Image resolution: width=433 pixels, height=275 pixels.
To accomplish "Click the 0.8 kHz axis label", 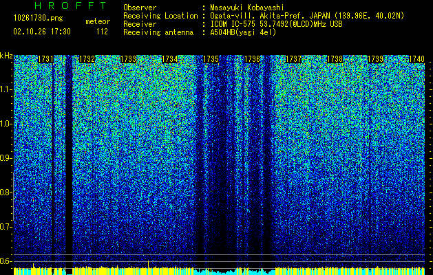I will (6, 192).
